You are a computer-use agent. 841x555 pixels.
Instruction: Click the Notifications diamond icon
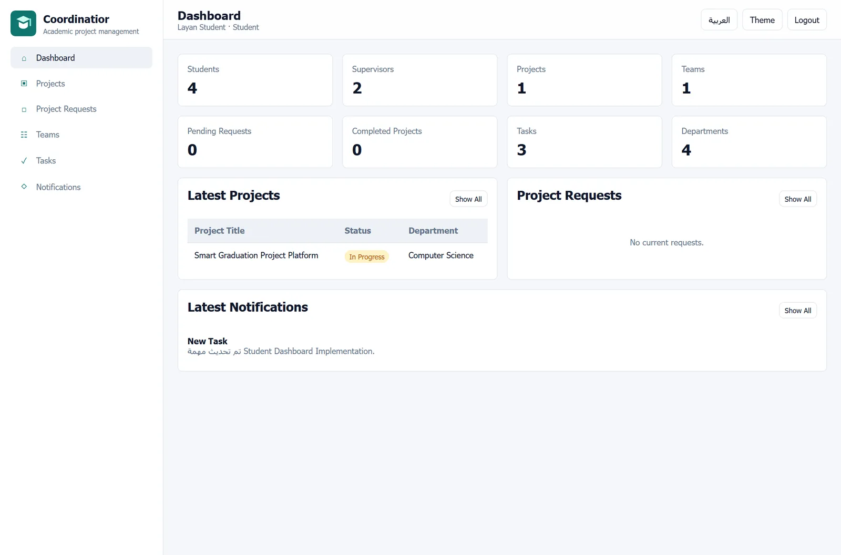(x=24, y=187)
